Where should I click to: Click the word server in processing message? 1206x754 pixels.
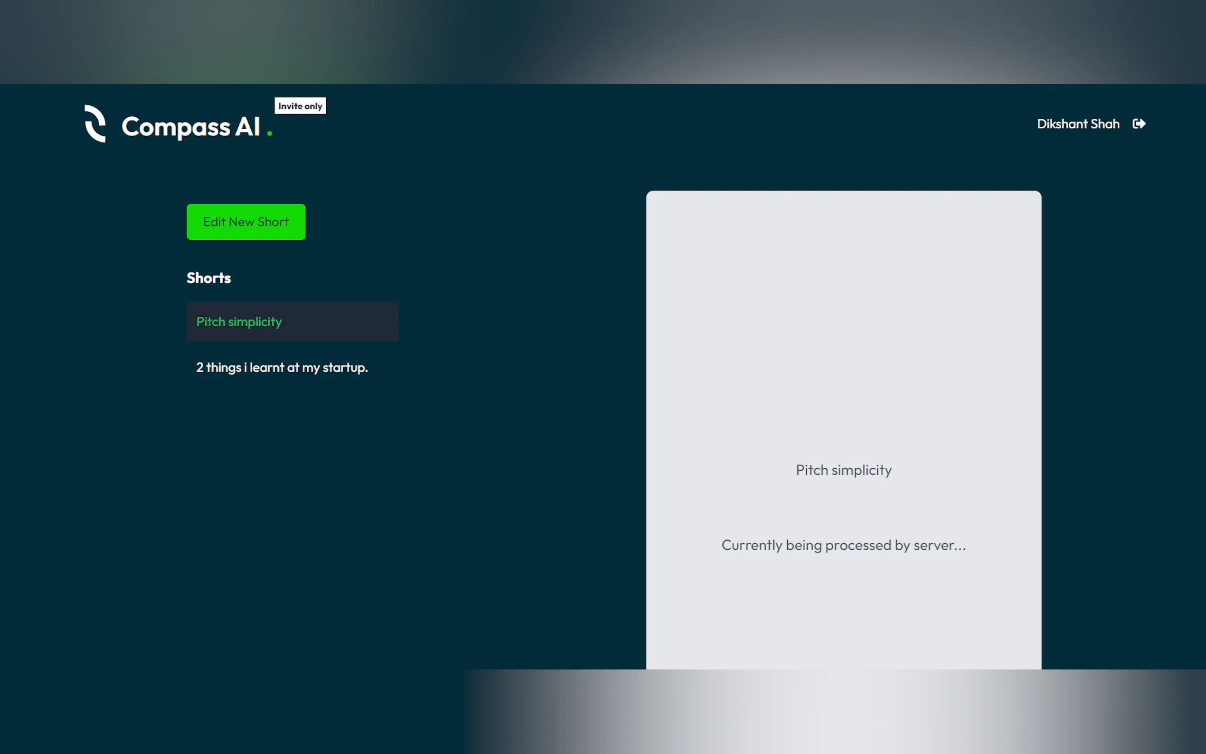pyautogui.click(x=933, y=545)
